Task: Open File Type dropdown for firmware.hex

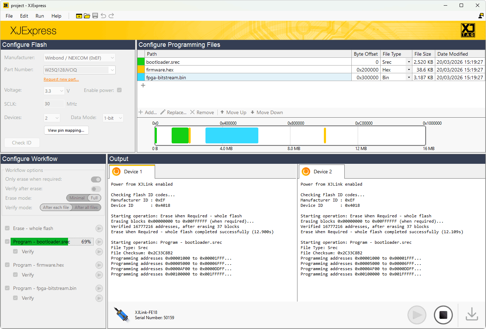Action: click(409, 70)
